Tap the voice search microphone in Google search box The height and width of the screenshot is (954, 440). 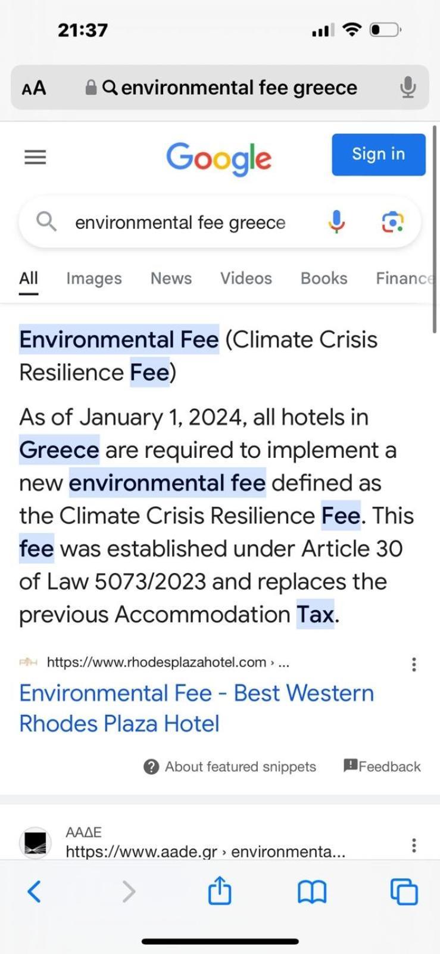[336, 222]
